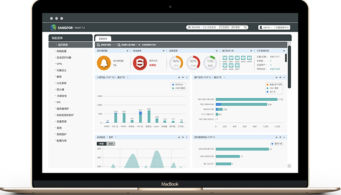Toggle eye visibility of security service panel

[163, 51]
